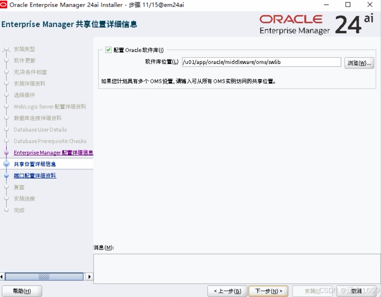
Task: Click the 下一步(N) button
Action: coord(268,291)
